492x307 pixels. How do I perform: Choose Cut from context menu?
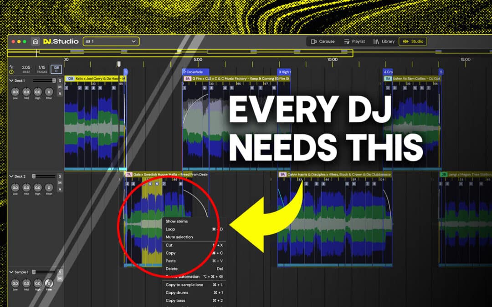click(194, 245)
